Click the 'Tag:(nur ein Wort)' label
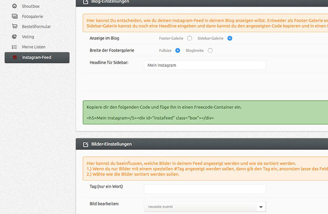The height and width of the screenshot is (214, 328). pyautogui.click(x=106, y=186)
